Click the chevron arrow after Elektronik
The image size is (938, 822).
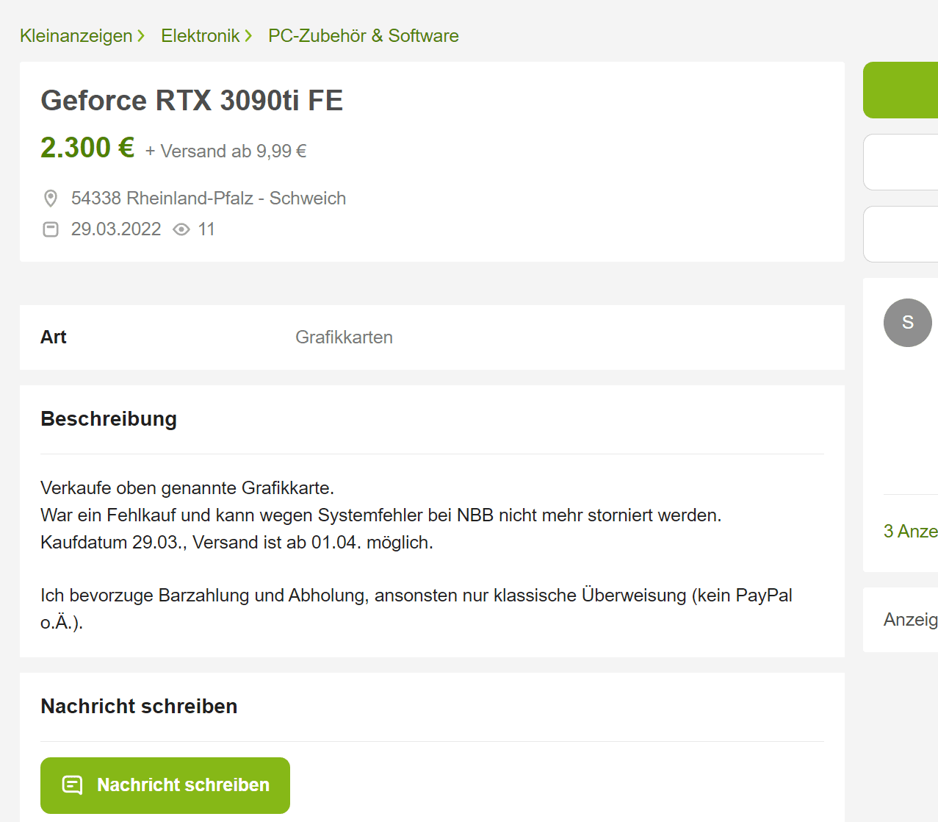248,36
